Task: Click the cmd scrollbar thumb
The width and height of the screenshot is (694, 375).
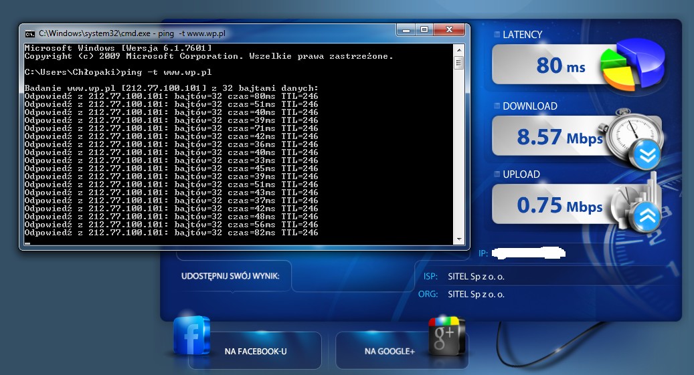Action: click(458, 63)
